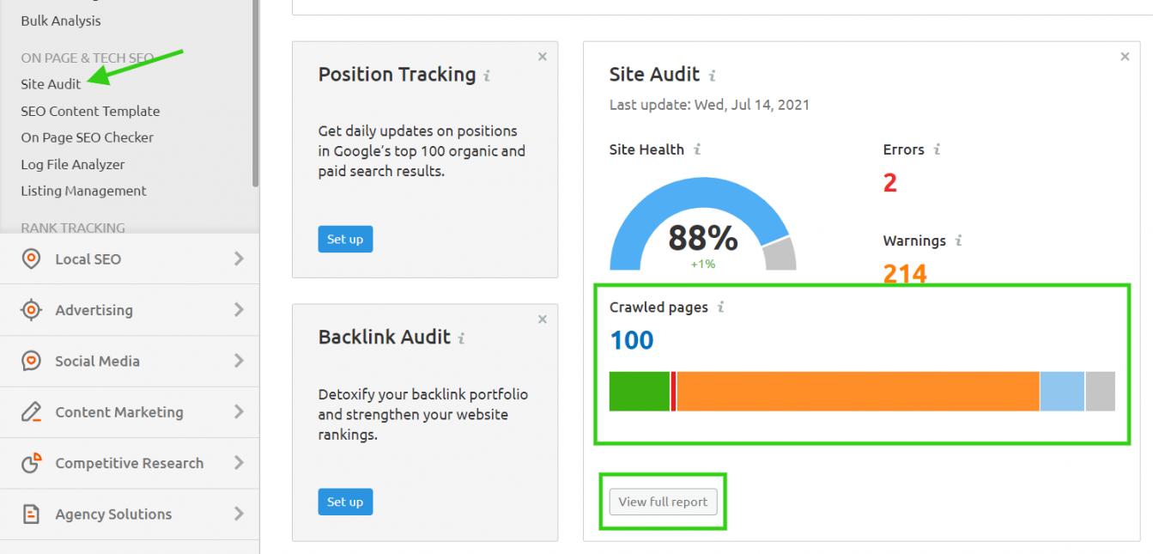Expand the Agency Solutions chevron
This screenshot has height=554, width=1153.
click(x=239, y=514)
